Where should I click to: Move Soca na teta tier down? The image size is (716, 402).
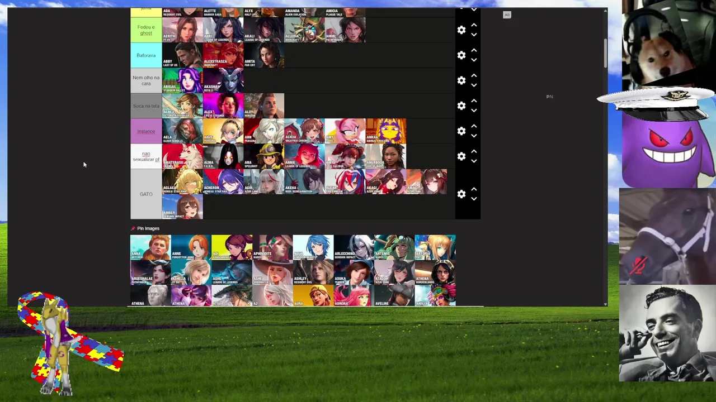pyautogui.click(x=474, y=111)
